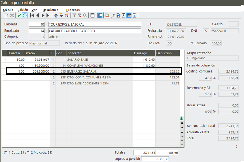Screen dimensions: 244x162
Task: Go to previous record arrow
Action: click(x=37, y=15)
